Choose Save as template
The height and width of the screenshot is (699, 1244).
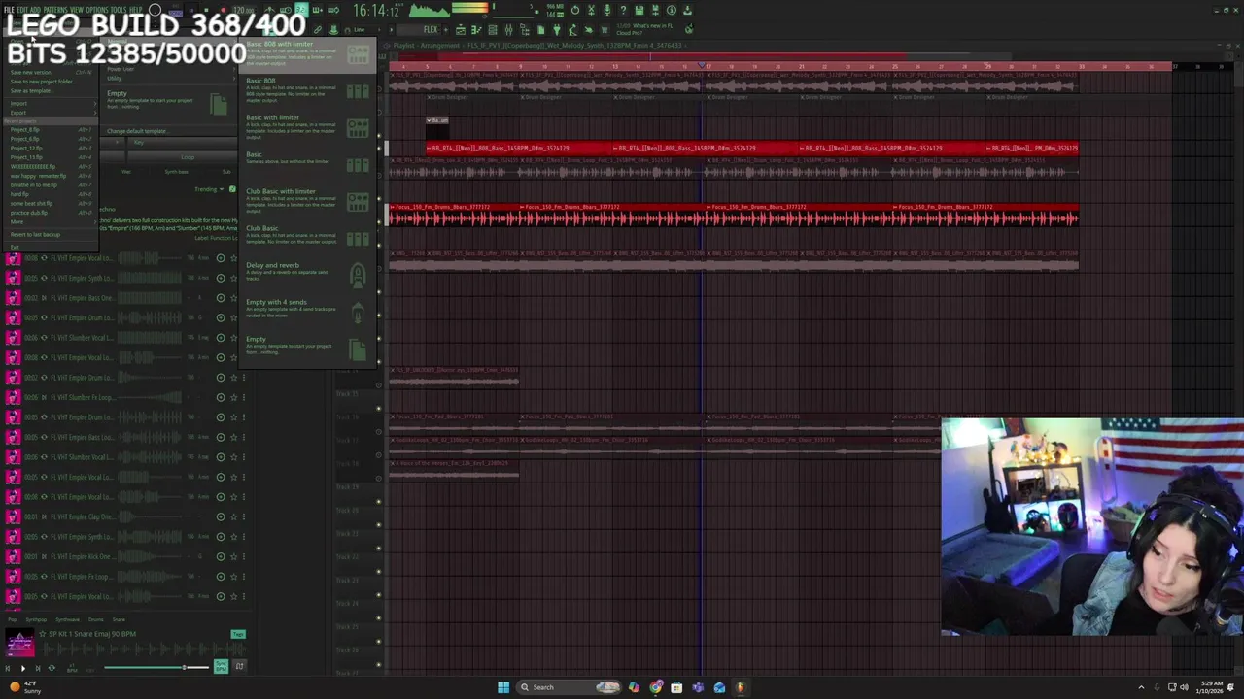(50, 91)
